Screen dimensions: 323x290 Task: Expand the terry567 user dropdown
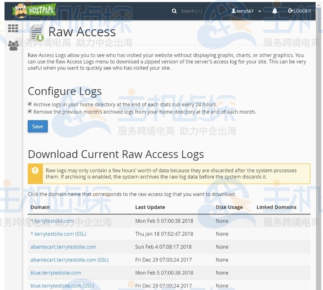coord(246,11)
